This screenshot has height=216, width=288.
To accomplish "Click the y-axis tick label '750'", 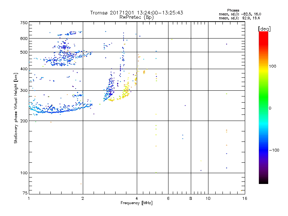I will pos(24,23).
